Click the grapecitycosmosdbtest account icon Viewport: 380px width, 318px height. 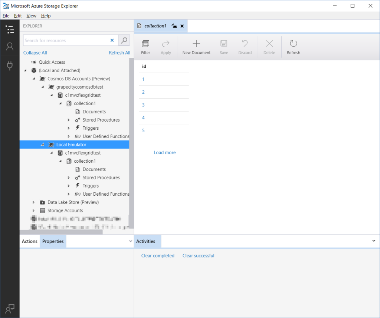coord(51,87)
